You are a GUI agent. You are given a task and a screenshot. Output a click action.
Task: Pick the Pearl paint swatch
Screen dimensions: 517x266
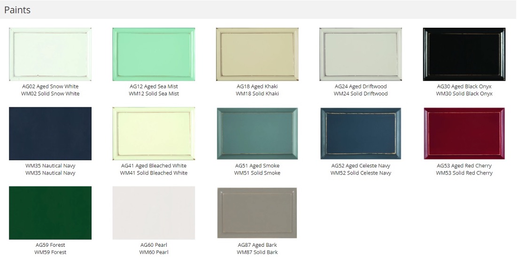[x=154, y=213]
